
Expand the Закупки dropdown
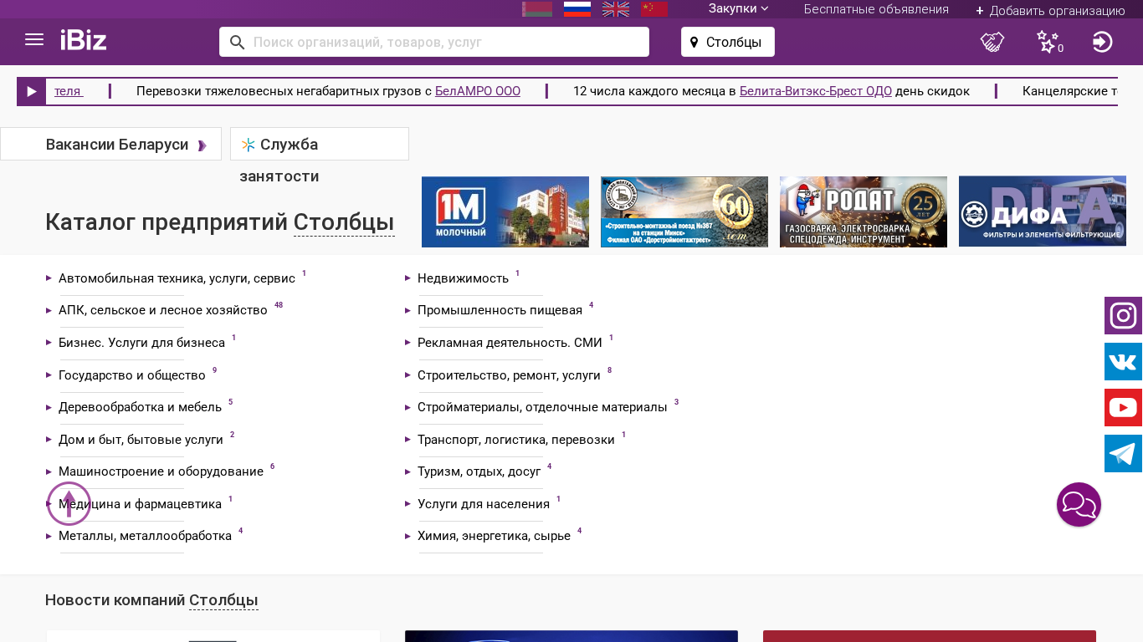pyautogui.click(x=738, y=9)
